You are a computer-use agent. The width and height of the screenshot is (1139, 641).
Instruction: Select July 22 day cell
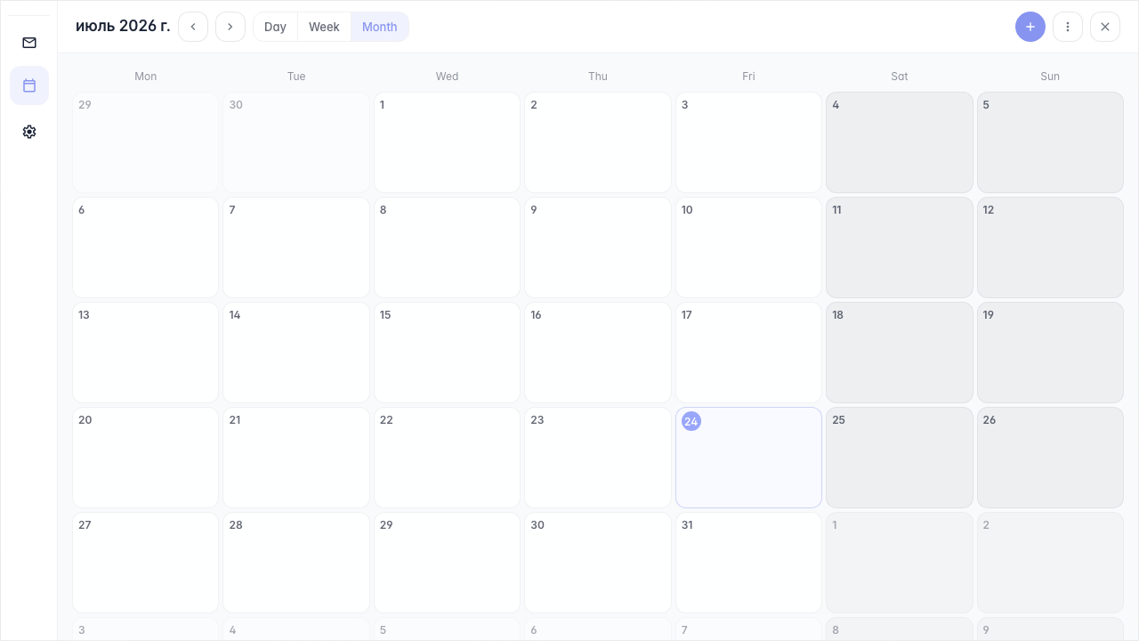(x=447, y=458)
